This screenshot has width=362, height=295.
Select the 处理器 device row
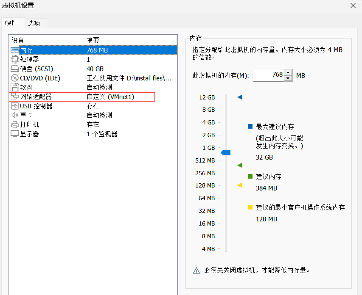[93, 59]
